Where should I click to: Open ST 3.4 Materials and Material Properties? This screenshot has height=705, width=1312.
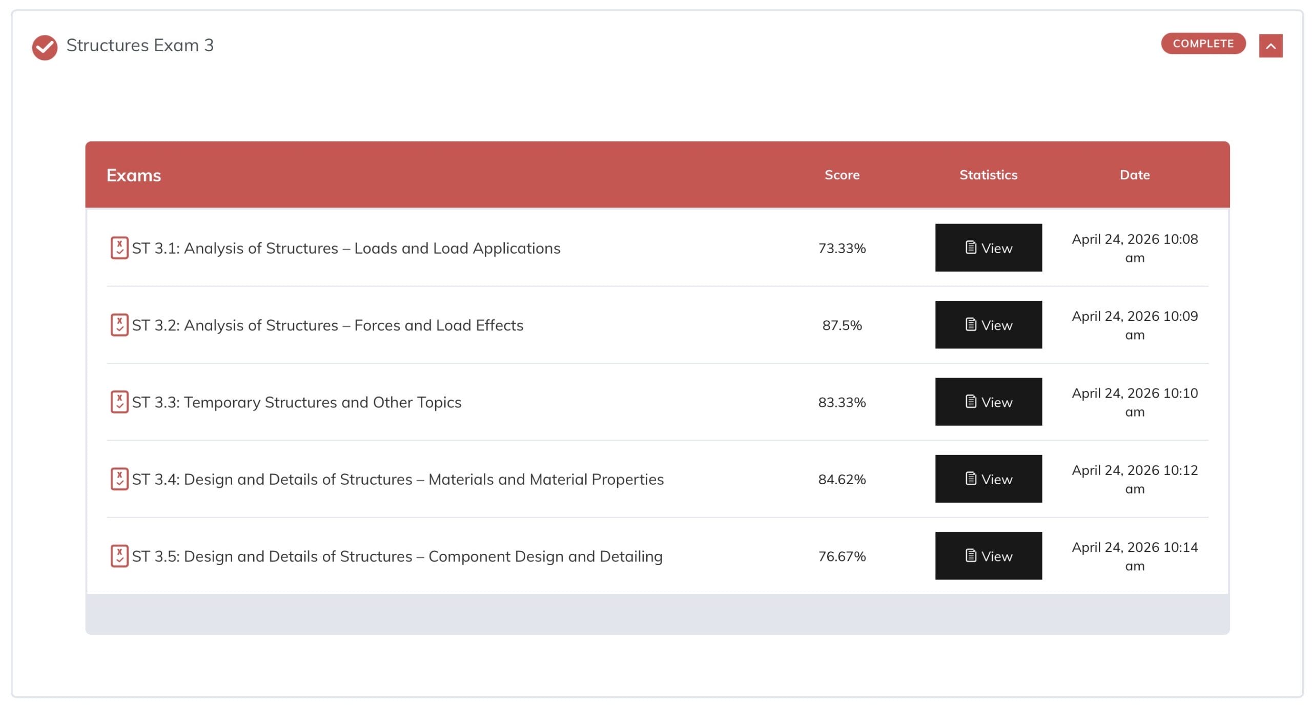pyautogui.click(x=398, y=479)
